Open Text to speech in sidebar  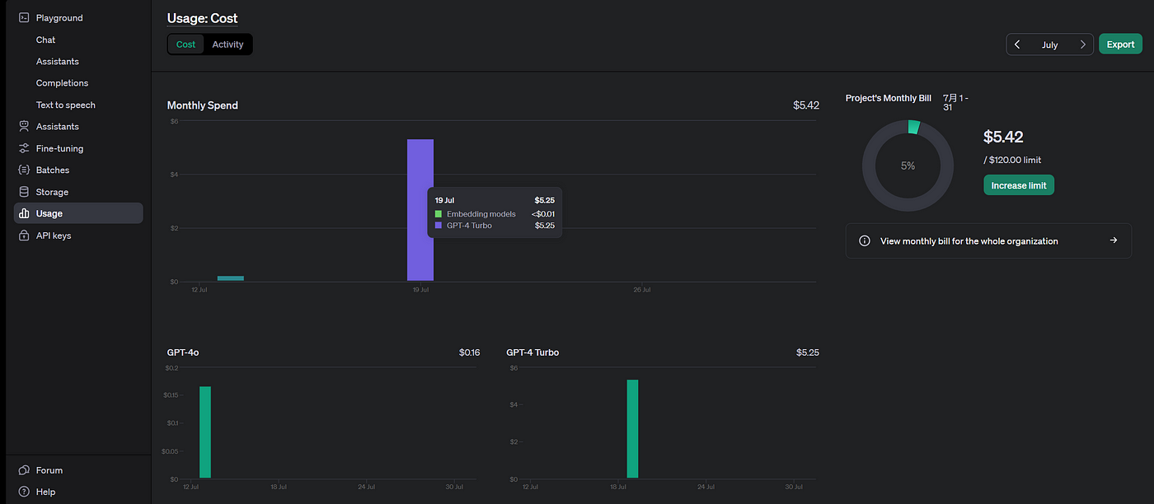tap(65, 105)
